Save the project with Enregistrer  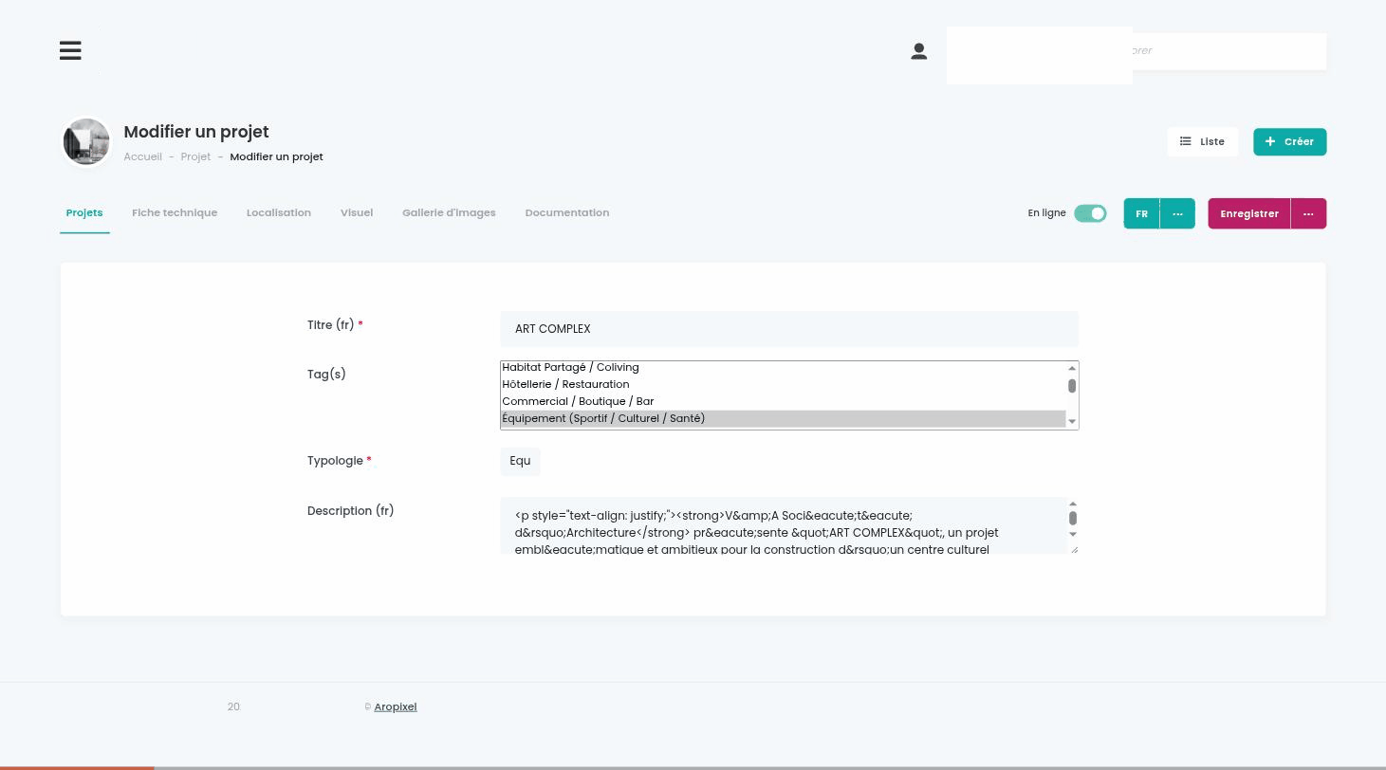(x=1249, y=213)
